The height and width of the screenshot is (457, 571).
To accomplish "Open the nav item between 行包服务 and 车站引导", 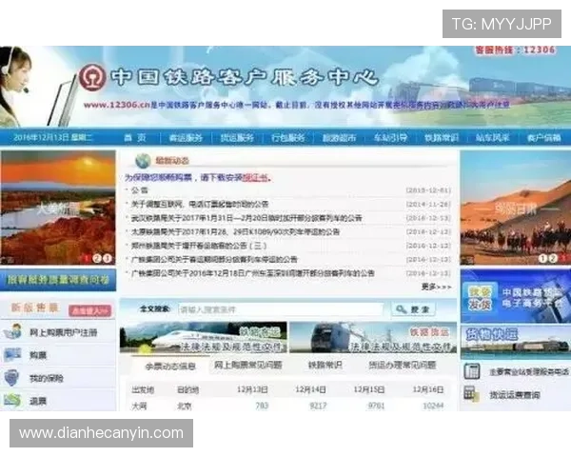I will click(340, 138).
